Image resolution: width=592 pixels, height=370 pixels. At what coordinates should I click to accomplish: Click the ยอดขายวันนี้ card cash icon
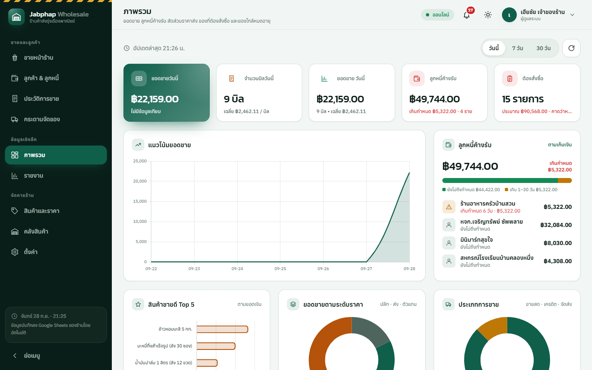(139, 79)
